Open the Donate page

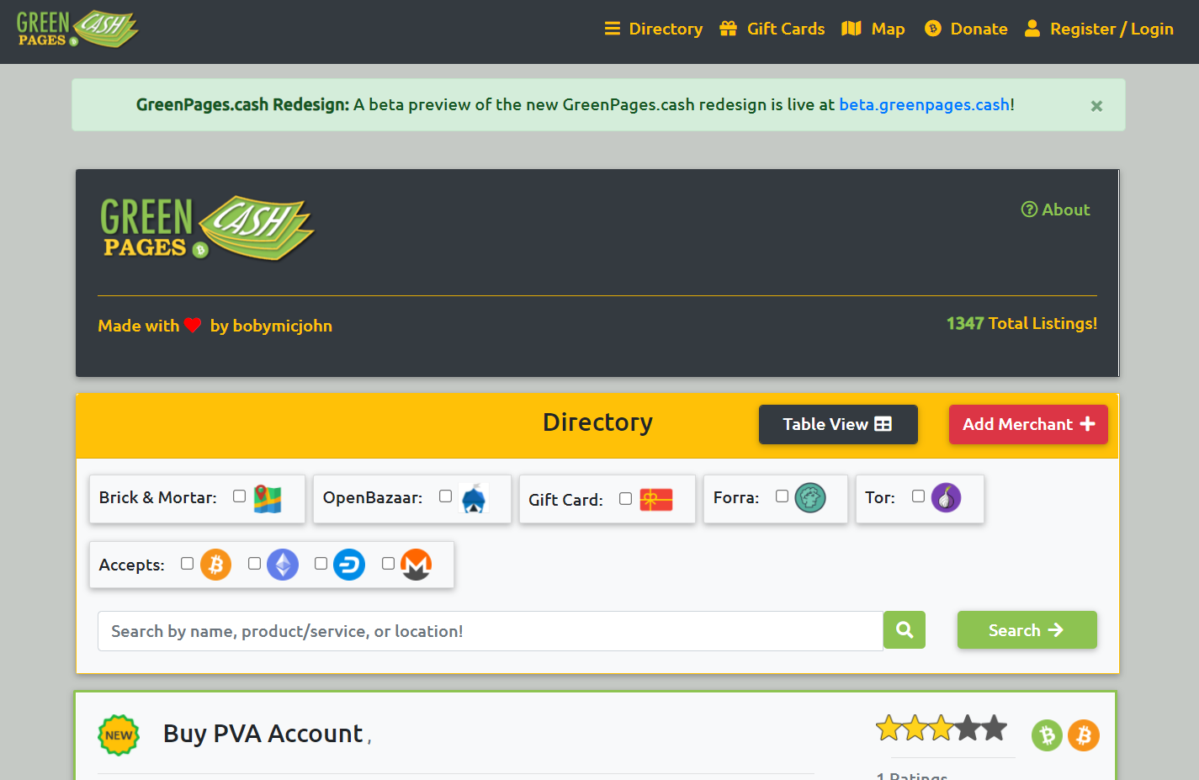click(966, 29)
